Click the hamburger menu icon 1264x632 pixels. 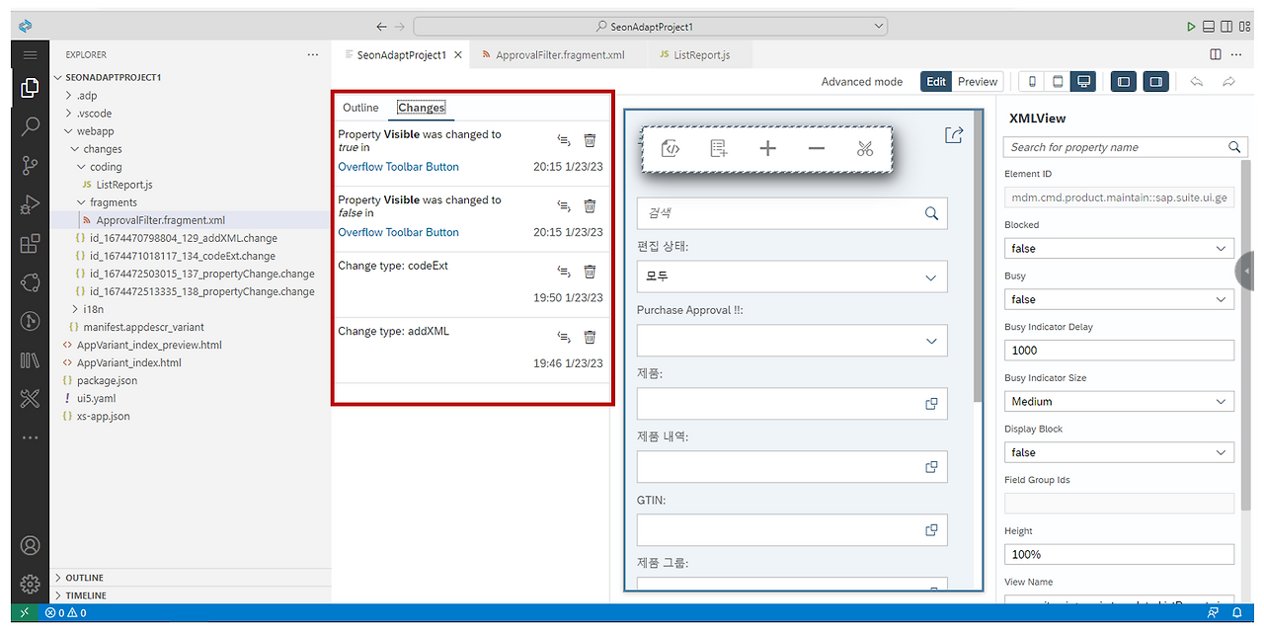[30, 55]
